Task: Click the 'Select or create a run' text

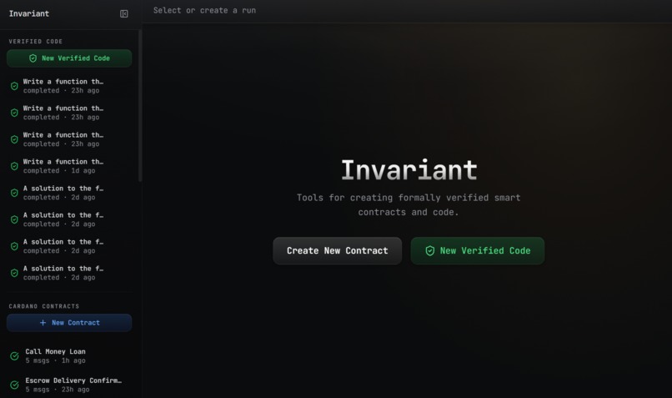Action: 204,10
